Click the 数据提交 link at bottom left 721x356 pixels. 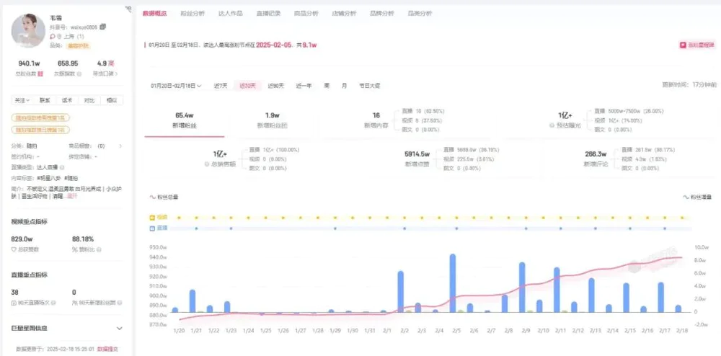point(107,349)
